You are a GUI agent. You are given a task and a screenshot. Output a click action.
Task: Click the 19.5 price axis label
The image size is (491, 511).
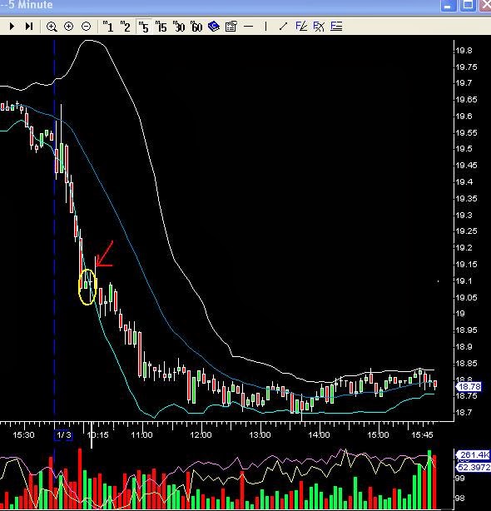(x=464, y=149)
